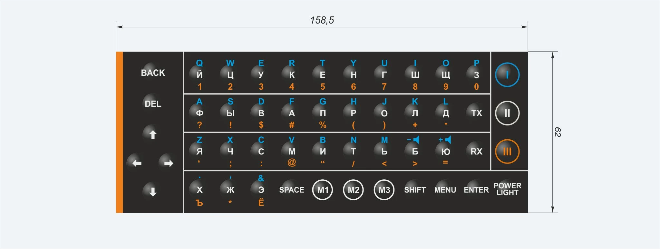Select the white circled II key

[x=507, y=113]
